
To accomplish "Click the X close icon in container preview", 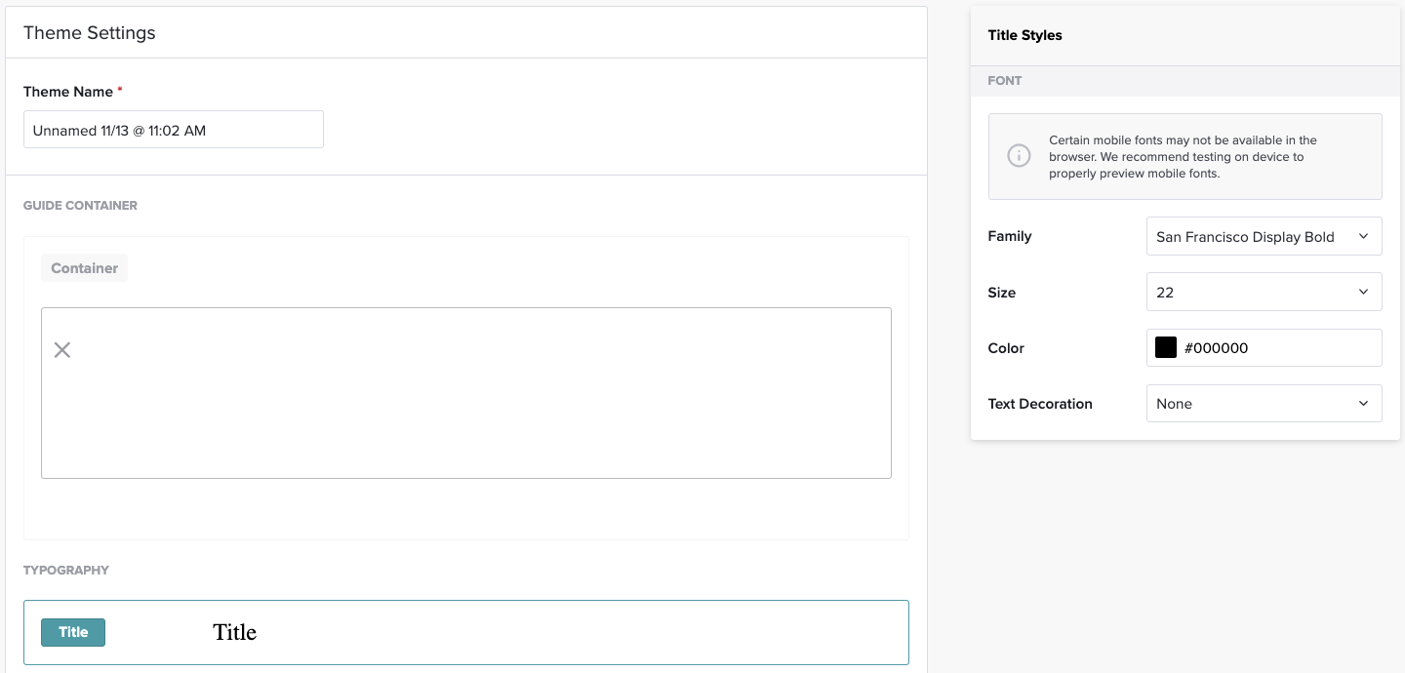I will [61, 349].
